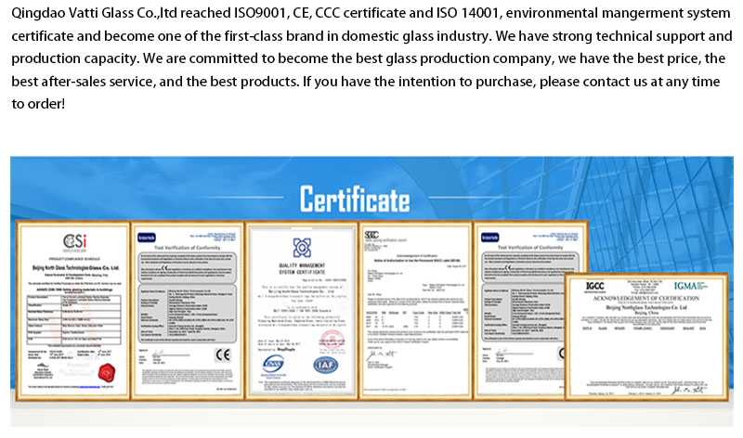Open the Quality Management System Certificate image
Viewport: 743px width, 438px height.
point(302,316)
